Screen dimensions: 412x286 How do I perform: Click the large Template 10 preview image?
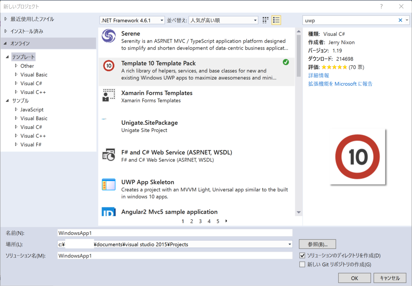[x=357, y=157]
